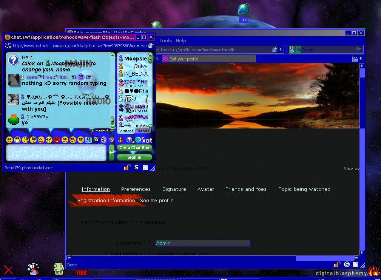The height and width of the screenshot is (280, 381).
Task: Select user IN_BED-A in visitors list
Action: [x=133, y=74]
